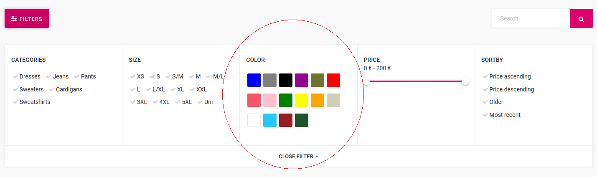Click the magenta search magnifier button
Viewport: 597px width, 177px height.
[x=581, y=18]
